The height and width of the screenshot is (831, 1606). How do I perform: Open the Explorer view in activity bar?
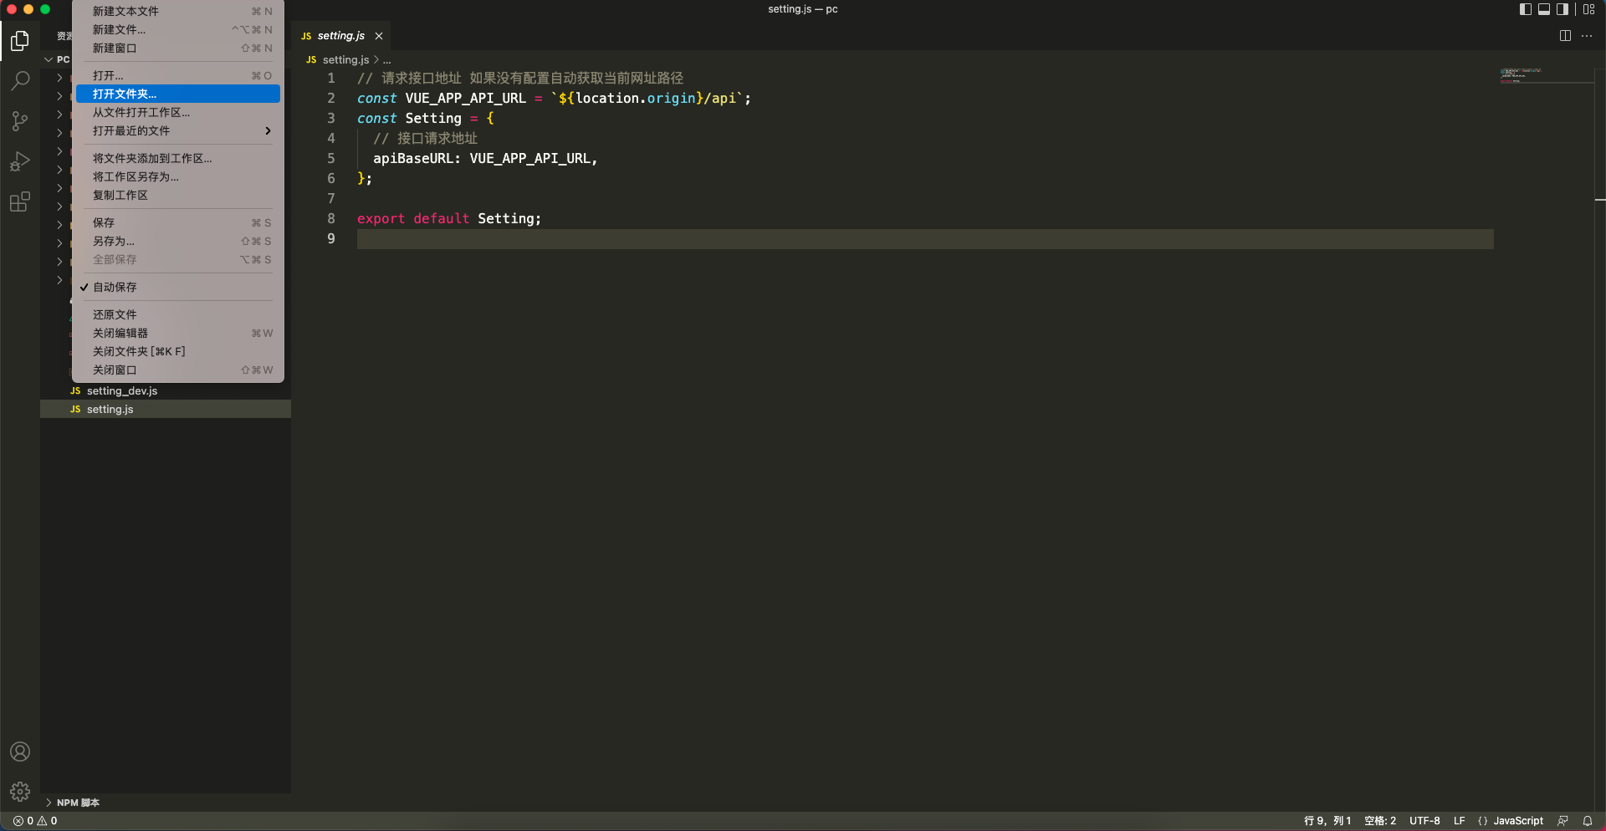coord(20,40)
